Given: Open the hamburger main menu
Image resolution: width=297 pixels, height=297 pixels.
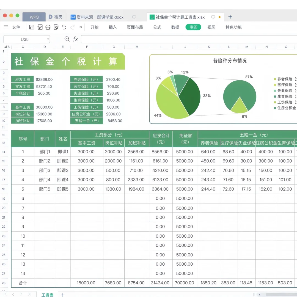Looking at the screenshot, I should pyautogui.click(x=6, y=27).
